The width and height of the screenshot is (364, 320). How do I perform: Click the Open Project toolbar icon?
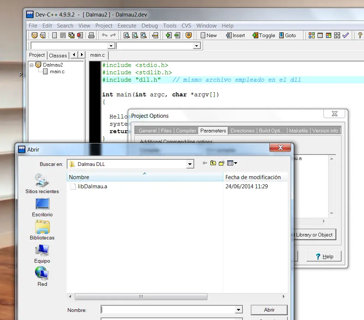pyautogui.click(x=43, y=35)
